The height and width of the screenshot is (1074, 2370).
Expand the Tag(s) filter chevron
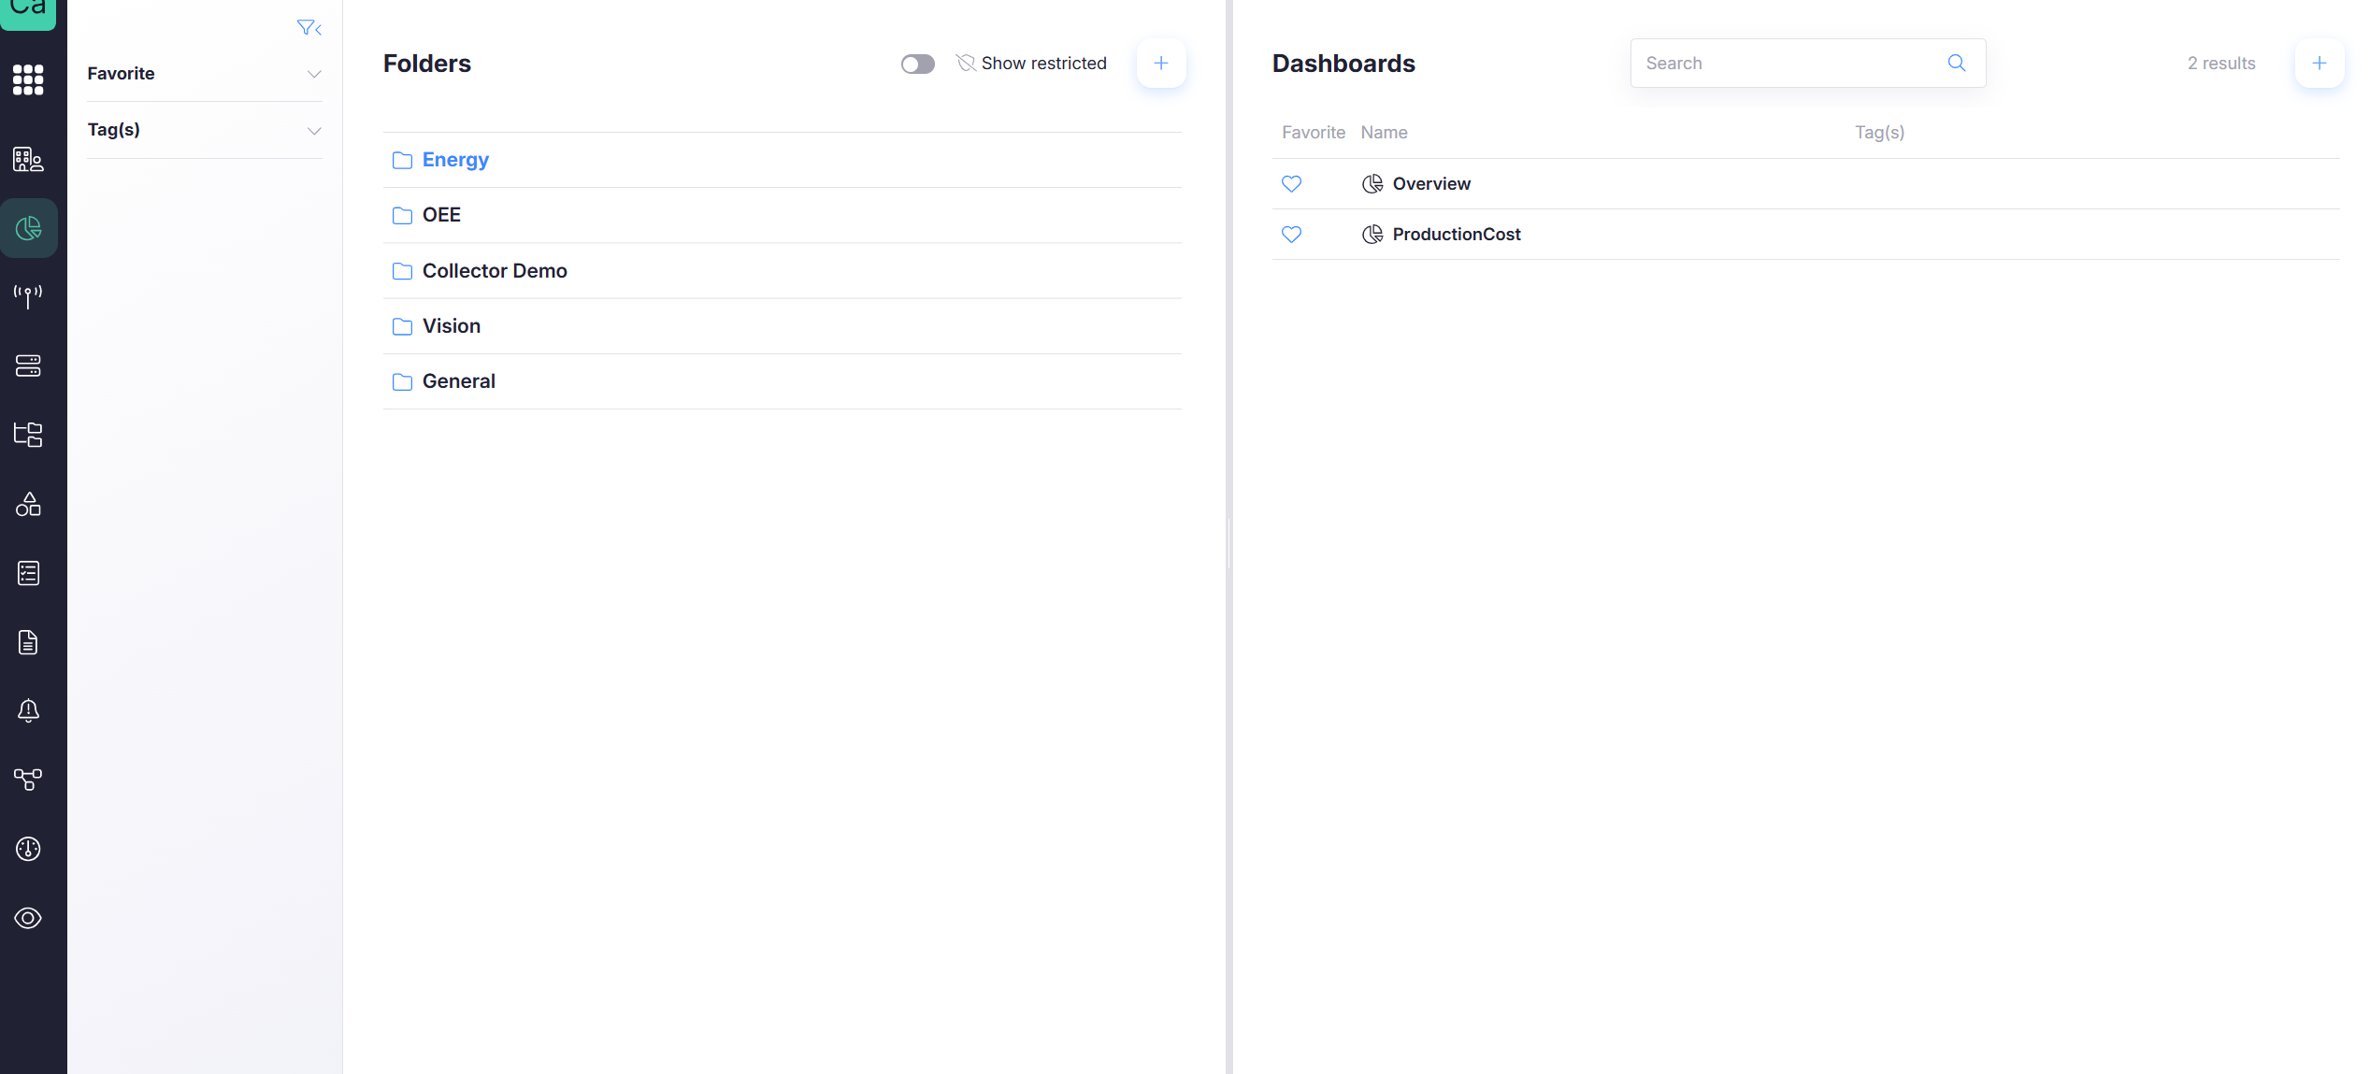click(x=314, y=131)
